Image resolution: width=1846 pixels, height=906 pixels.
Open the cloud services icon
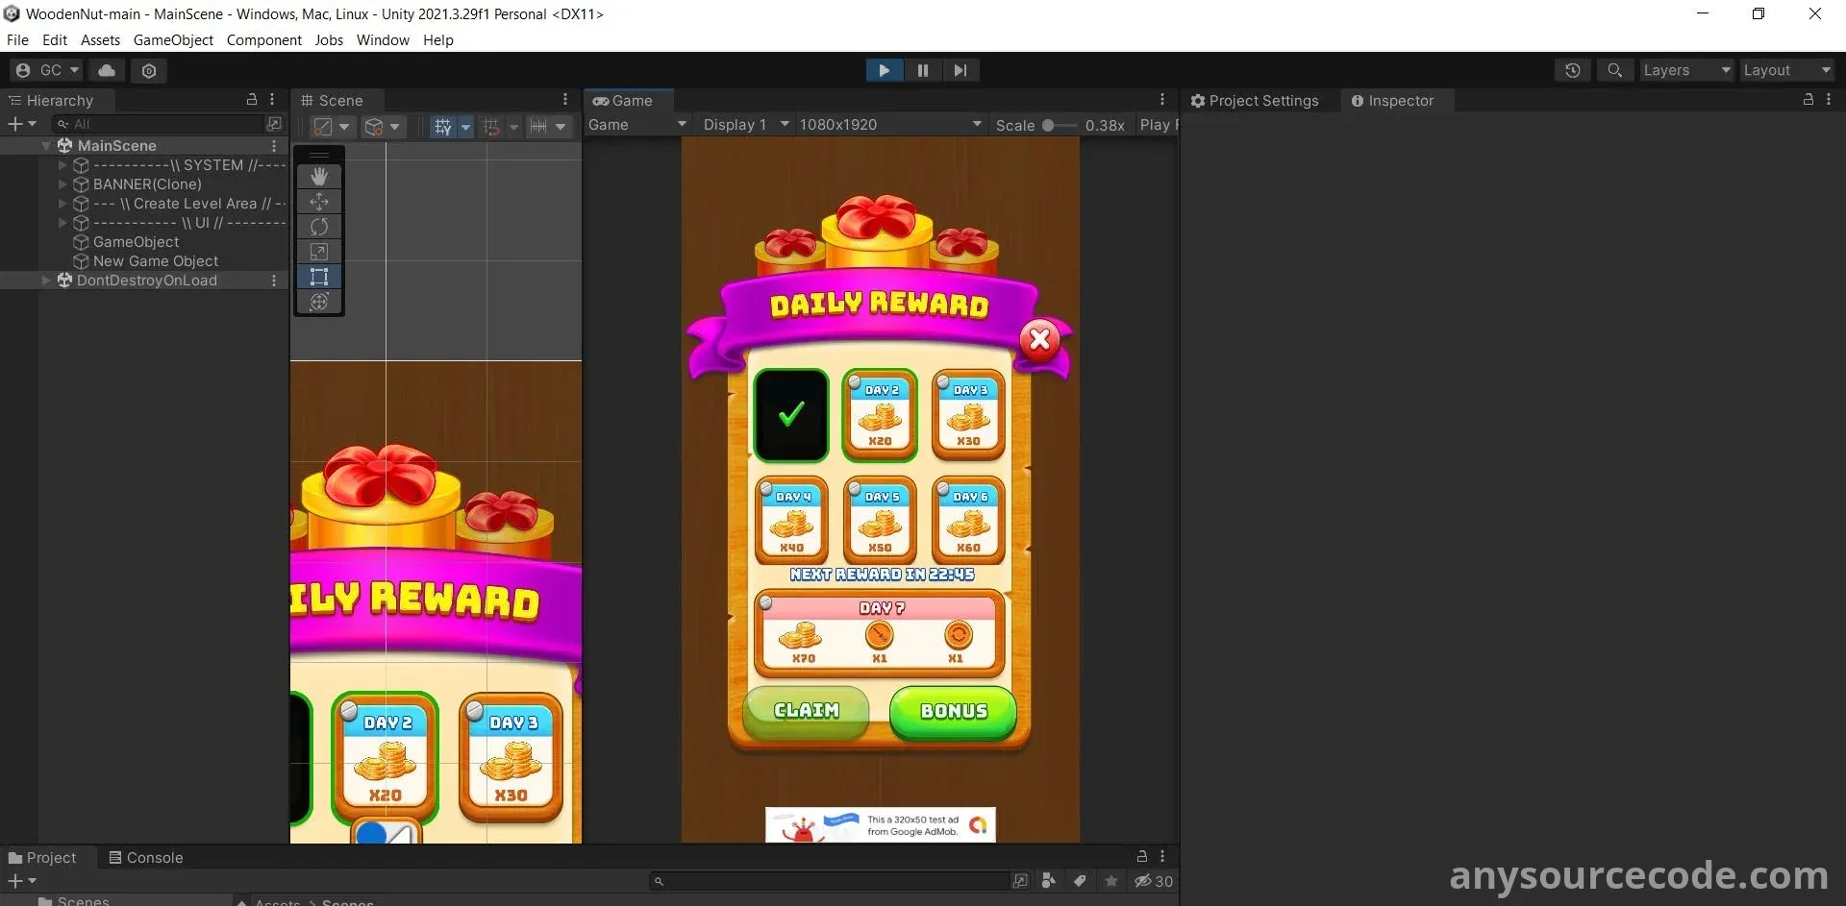(x=107, y=70)
